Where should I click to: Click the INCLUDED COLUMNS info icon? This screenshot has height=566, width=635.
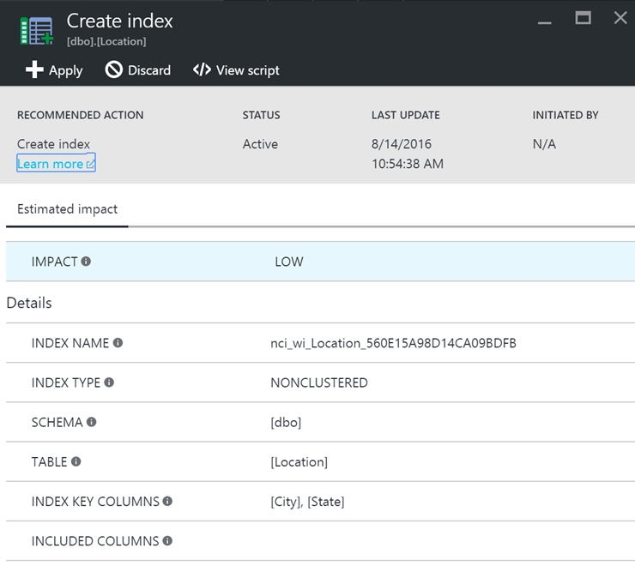(167, 540)
